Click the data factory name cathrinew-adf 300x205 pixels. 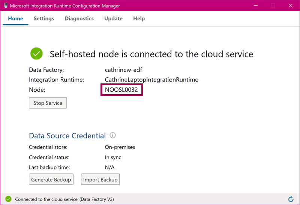click(123, 70)
